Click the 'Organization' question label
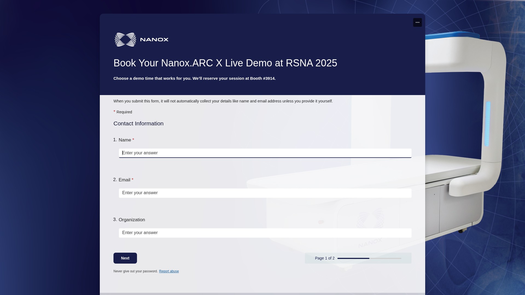 132,220
